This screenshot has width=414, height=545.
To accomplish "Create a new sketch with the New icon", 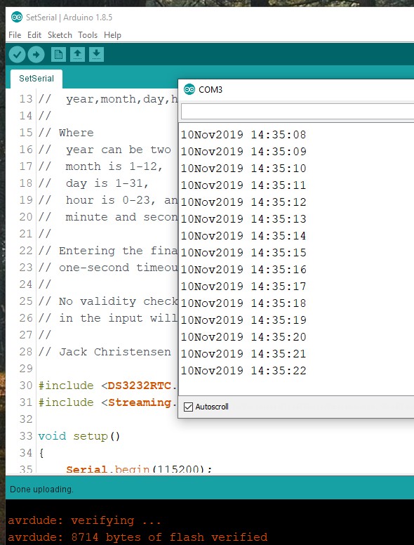I will point(58,54).
